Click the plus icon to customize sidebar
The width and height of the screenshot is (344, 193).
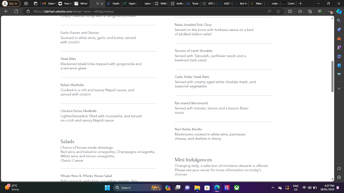coord(339,89)
